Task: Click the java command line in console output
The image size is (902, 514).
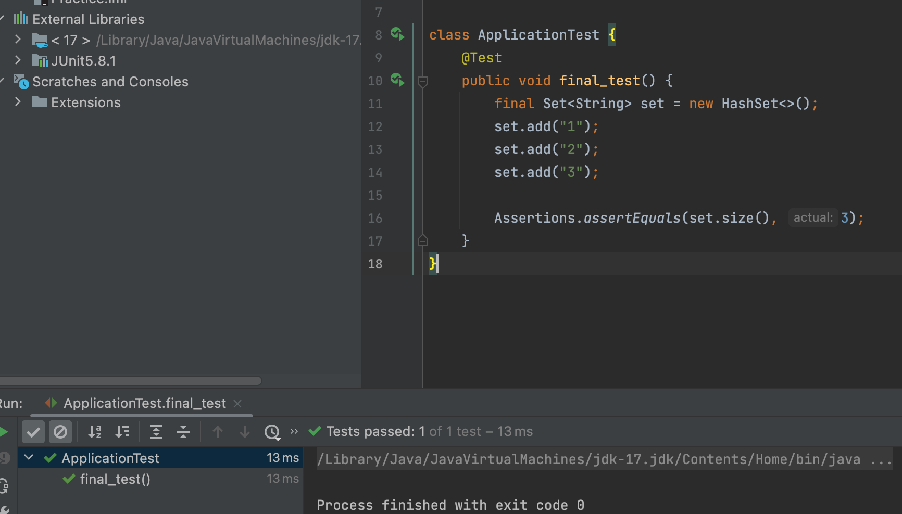Action: (x=605, y=459)
